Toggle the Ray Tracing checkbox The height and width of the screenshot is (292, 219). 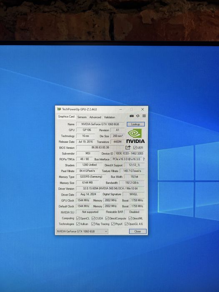(93, 224)
